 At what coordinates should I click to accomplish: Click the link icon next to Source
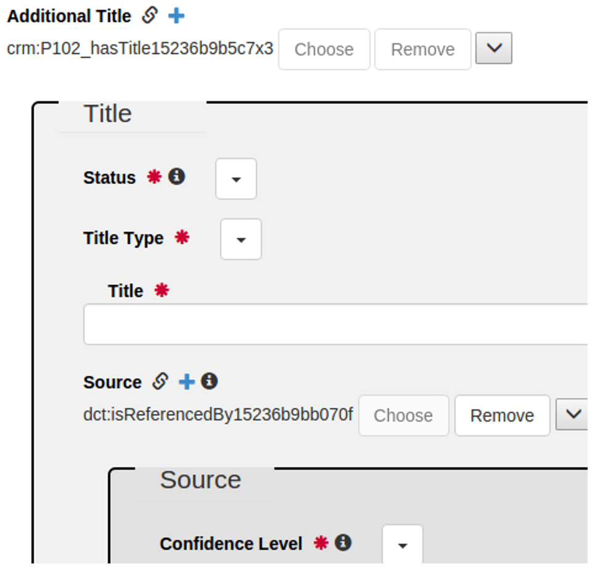[x=160, y=381]
